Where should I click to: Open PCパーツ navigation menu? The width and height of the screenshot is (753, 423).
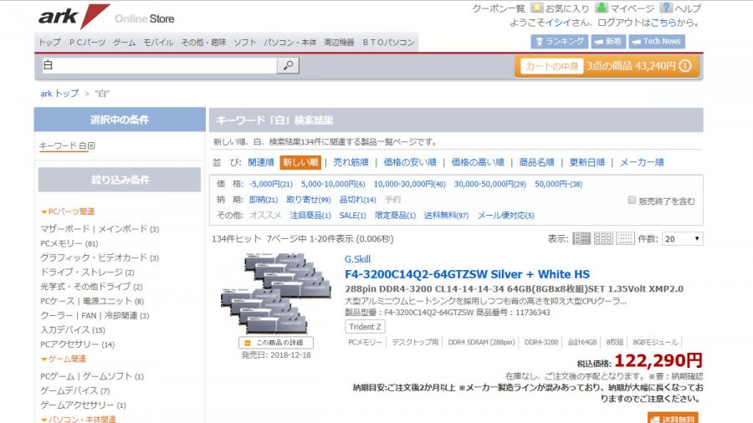(x=87, y=42)
